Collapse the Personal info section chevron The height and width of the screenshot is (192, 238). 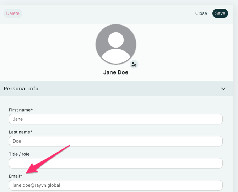[223, 89]
